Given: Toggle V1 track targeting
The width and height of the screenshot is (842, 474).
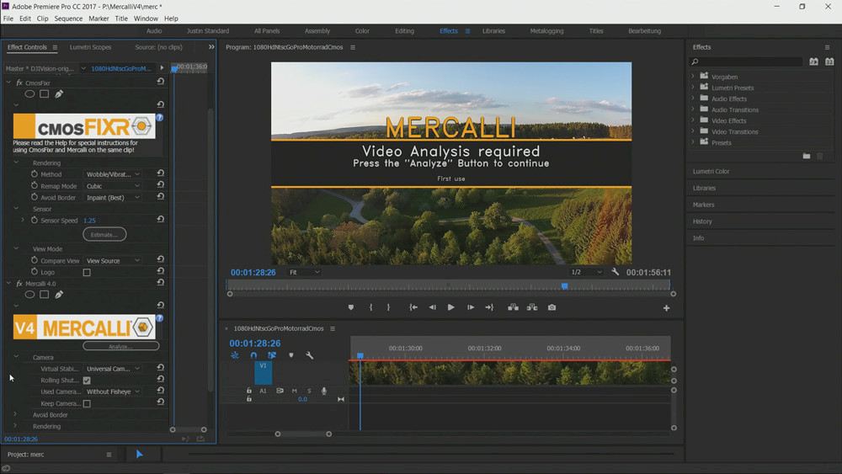Looking at the screenshot, I should [x=263, y=372].
